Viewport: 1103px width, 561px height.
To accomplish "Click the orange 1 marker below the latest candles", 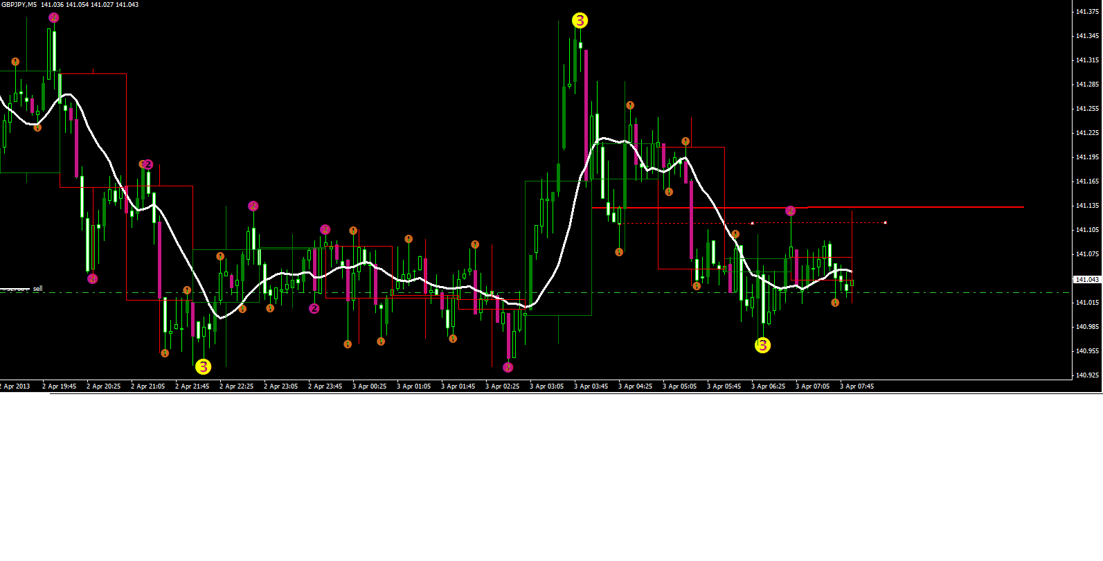I will coord(835,303).
